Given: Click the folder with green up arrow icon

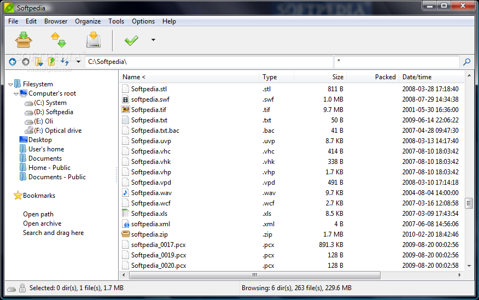Looking at the screenshot, I should pos(51,62).
